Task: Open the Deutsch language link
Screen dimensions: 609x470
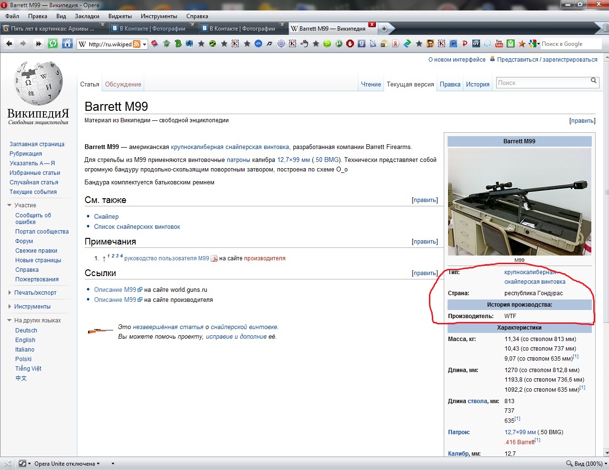Action: pos(26,331)
